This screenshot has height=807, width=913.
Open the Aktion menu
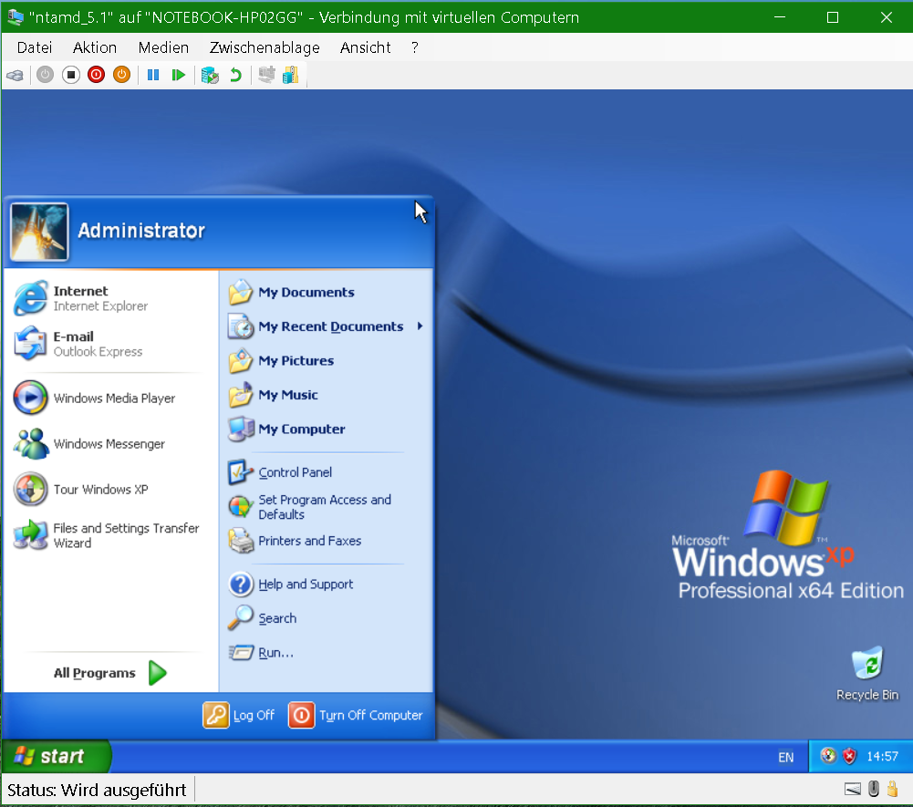coord(94,47)
